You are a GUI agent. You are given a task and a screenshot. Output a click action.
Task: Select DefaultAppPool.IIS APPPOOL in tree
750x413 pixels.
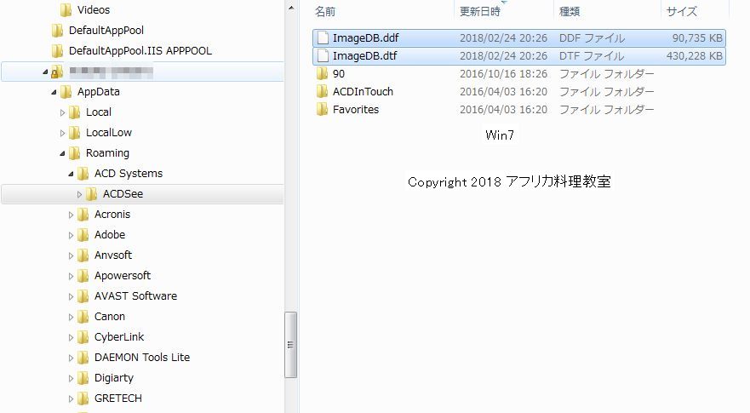140,51
